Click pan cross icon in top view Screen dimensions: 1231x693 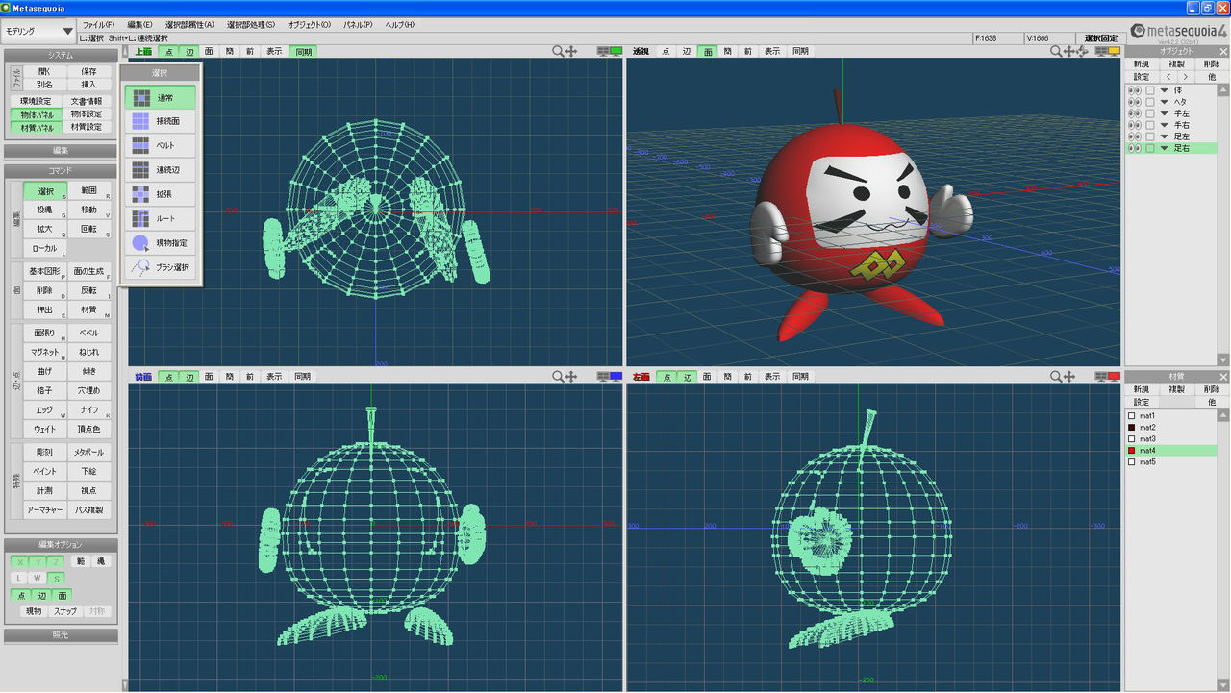click(x=571, y=51)
